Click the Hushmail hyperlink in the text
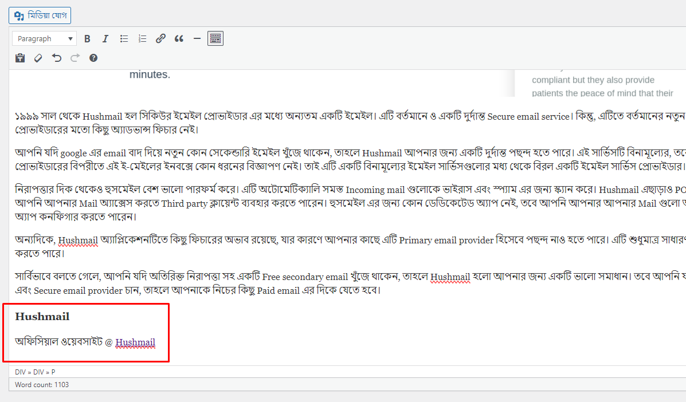 135,342
